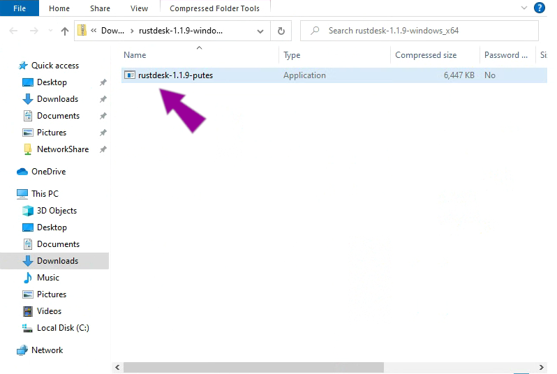Sort by the Compressed size column header
Viewport: 557px width, 374px height.
(x=426, y=55)
